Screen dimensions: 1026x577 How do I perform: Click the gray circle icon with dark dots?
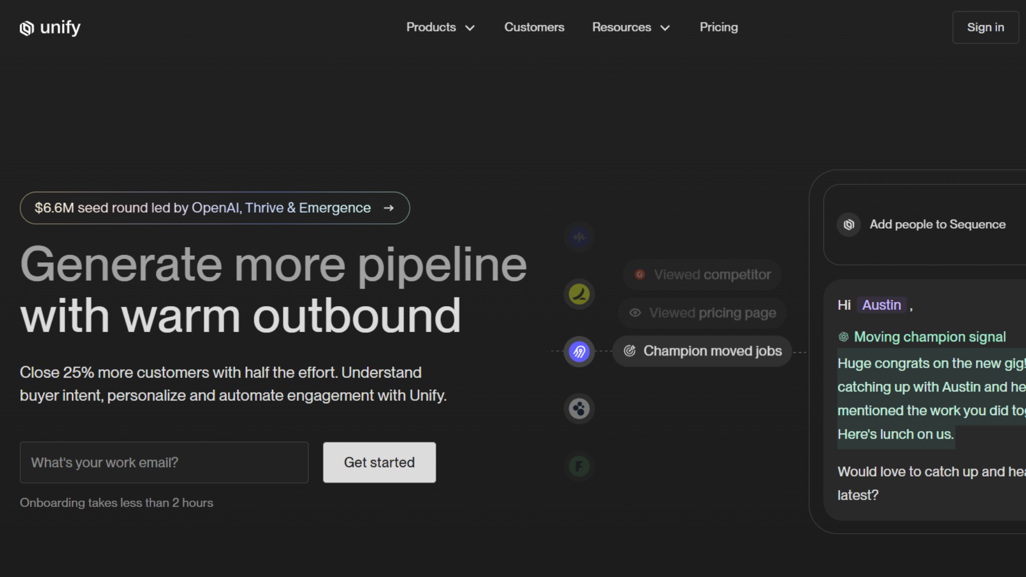[579, 409]
